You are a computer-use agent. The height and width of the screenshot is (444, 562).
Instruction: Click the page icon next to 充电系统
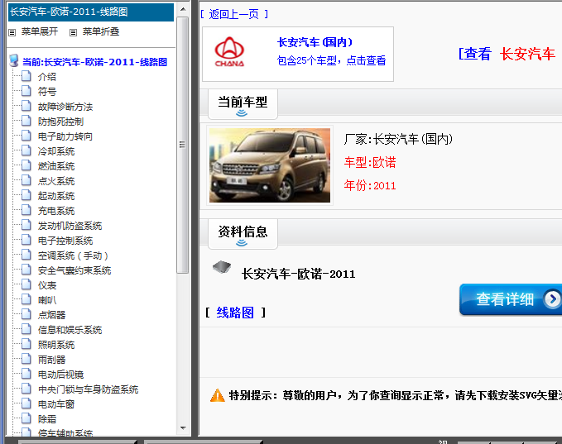[x=26, y=210]
